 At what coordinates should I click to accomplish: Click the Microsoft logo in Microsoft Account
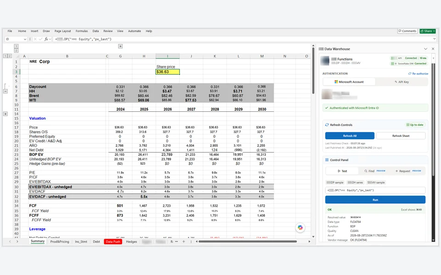[336, 82]
